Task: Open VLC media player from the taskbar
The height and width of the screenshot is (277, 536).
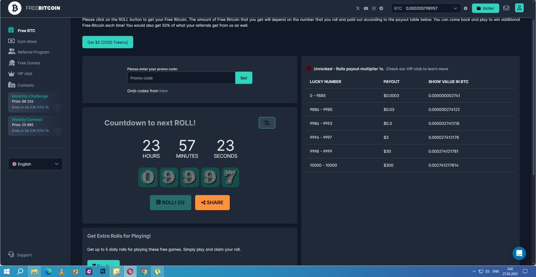Action: coord(61,271)
